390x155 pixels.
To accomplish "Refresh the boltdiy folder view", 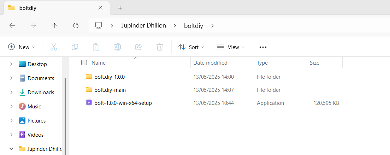I will click(76, 25).
